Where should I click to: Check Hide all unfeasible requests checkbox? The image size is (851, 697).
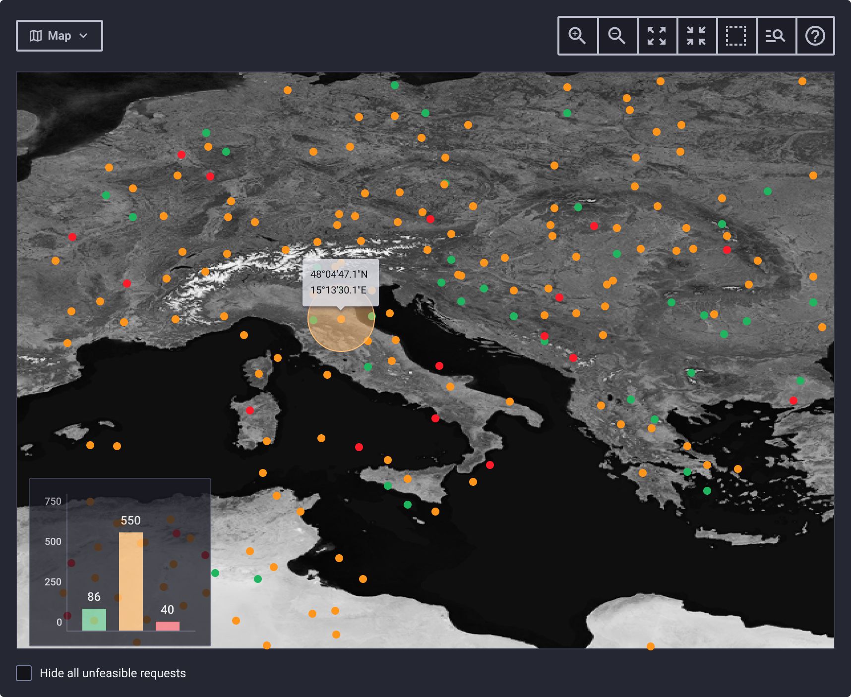pos(24,673)
